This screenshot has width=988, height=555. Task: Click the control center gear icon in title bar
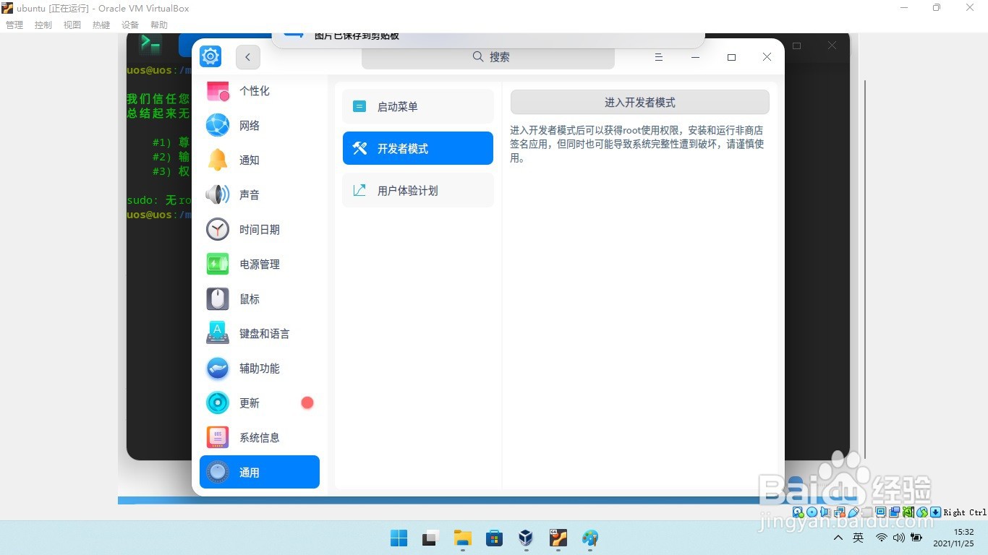210,56
